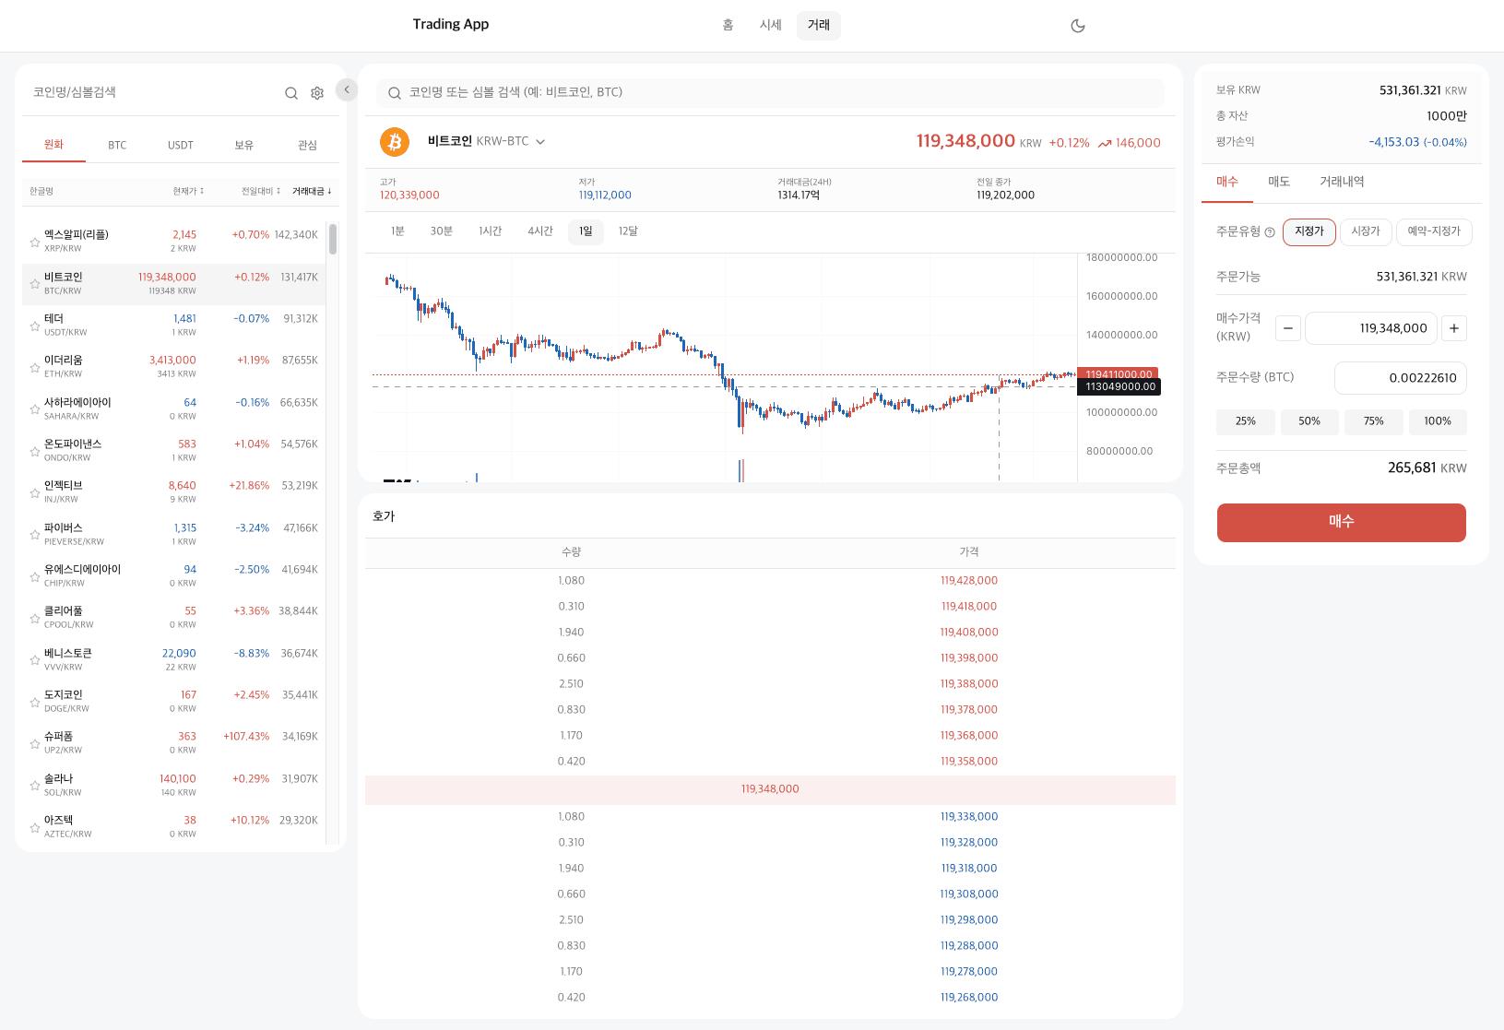The height and width of the screenshot is (1030, 1504).
Task: Toggle favorite star for 도지코인
Action: [x=35, y=703]
